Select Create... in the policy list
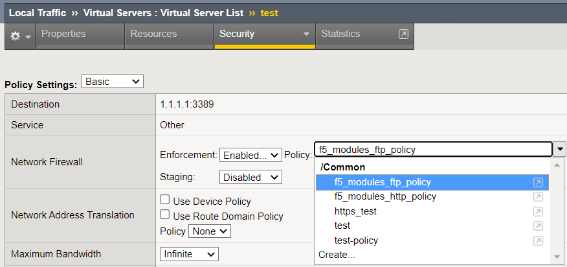This screenshot has width=567, height=267. pyautogui.click(x=337, y=255)
